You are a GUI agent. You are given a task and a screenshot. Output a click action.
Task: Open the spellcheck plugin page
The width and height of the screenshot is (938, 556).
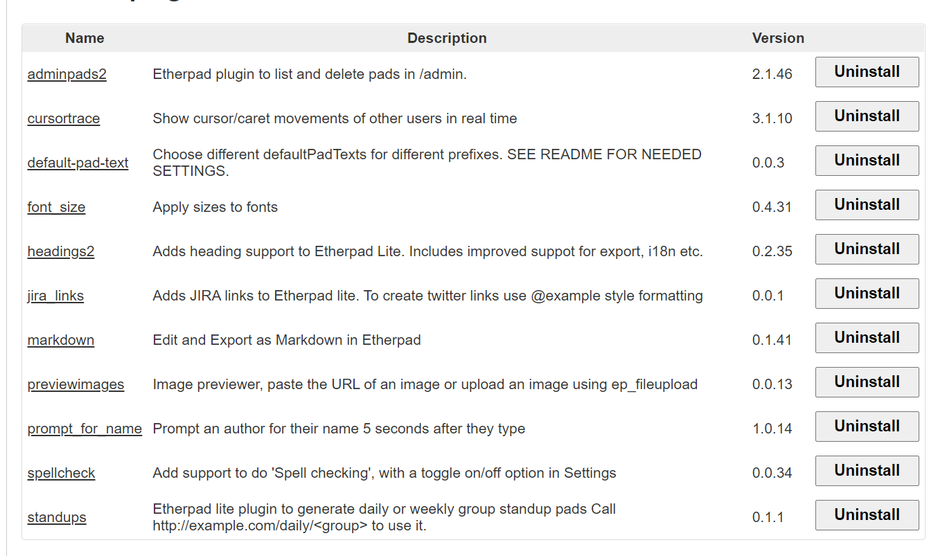[61, 473]
